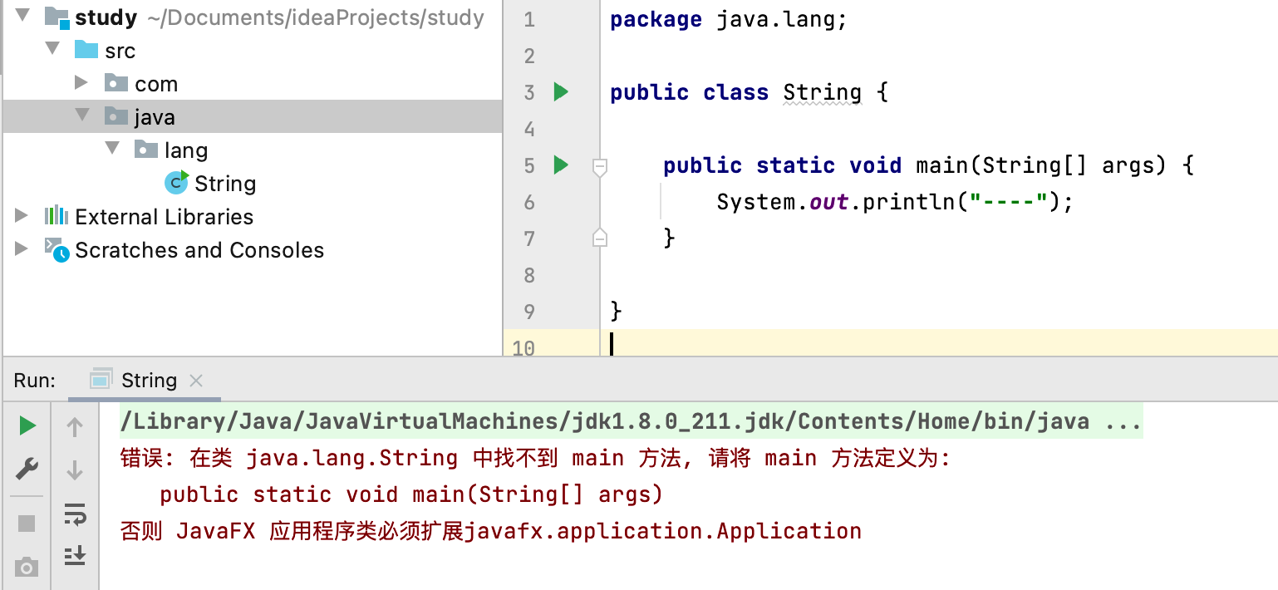The image size is (1278, 590).
Task: Expand the External Libraries node
Action: point(22,216)
